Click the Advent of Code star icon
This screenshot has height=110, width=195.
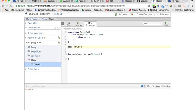click(x=45, y=38)
